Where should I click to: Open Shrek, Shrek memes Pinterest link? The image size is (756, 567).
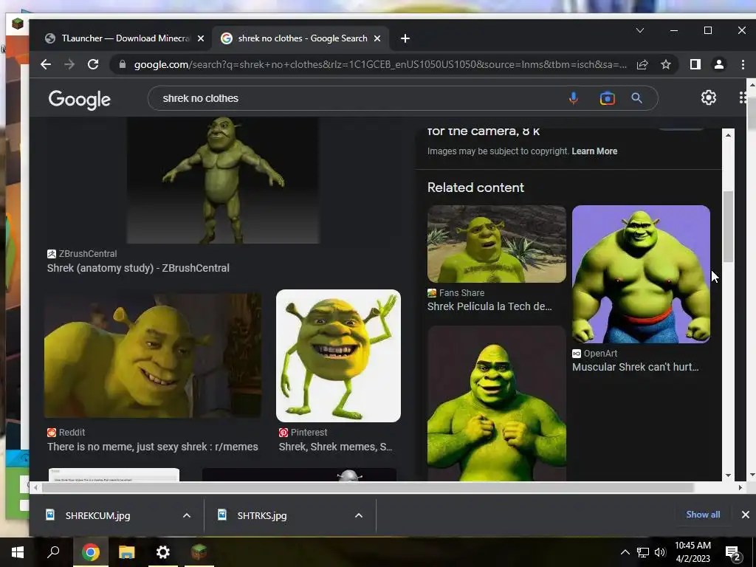pos(336,447)
